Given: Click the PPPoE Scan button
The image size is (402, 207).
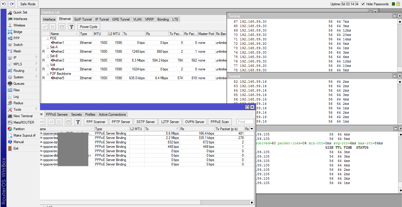Looking at the screenshot, I should [x=220, y=122].
